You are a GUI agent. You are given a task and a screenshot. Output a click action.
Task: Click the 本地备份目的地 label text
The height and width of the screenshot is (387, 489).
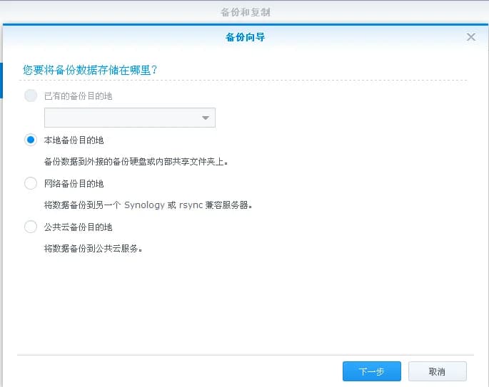[x=74, y=140]
